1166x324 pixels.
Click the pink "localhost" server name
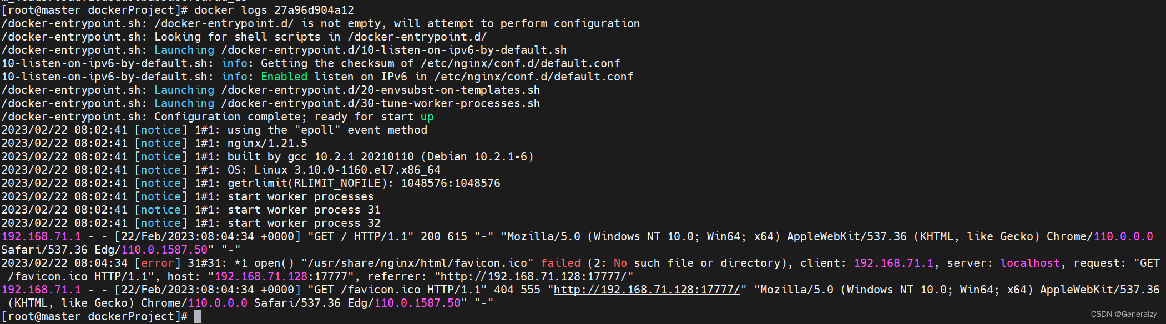click(1030, 263)
